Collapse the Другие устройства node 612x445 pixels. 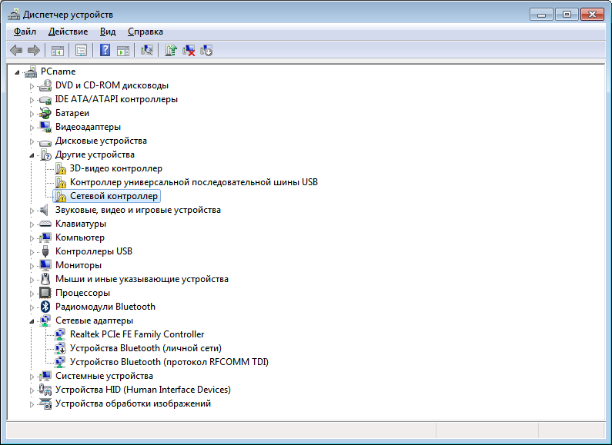coord(32,155)
